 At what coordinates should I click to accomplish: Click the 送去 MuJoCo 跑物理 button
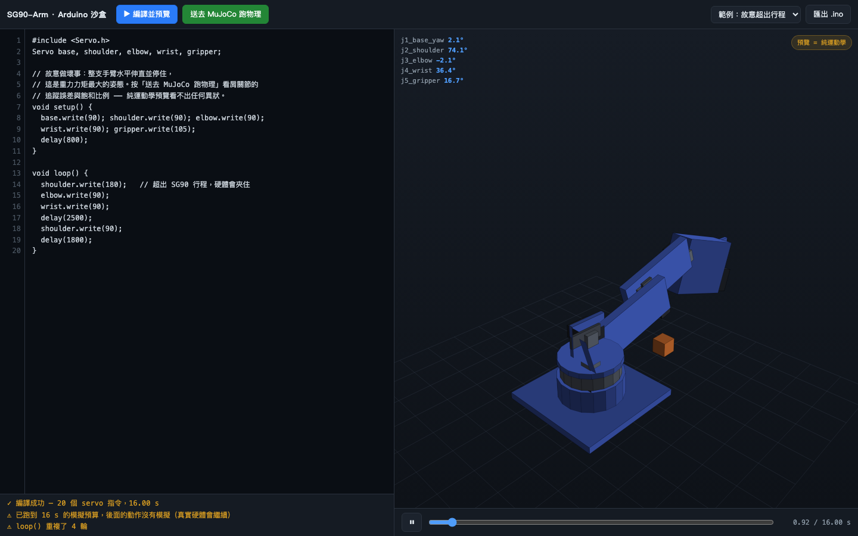(x=225, y=14)
